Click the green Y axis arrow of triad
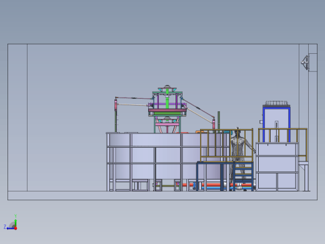This screenshot has width=325, height=244. click(x=16, y=223)
